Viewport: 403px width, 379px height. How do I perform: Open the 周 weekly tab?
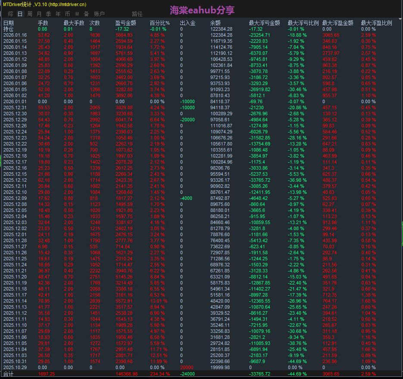(x=30, y=14)
